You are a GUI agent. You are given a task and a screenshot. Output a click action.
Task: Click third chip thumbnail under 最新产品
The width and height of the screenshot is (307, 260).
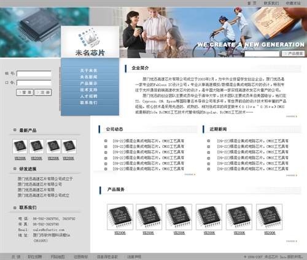point(53,147)
